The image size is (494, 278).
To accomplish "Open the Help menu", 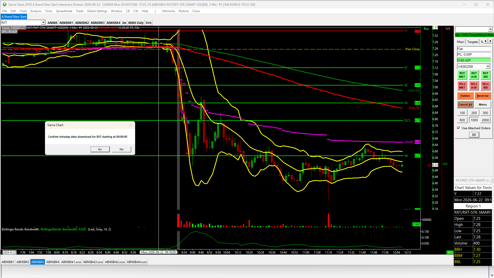I will (x=145, y=11).
